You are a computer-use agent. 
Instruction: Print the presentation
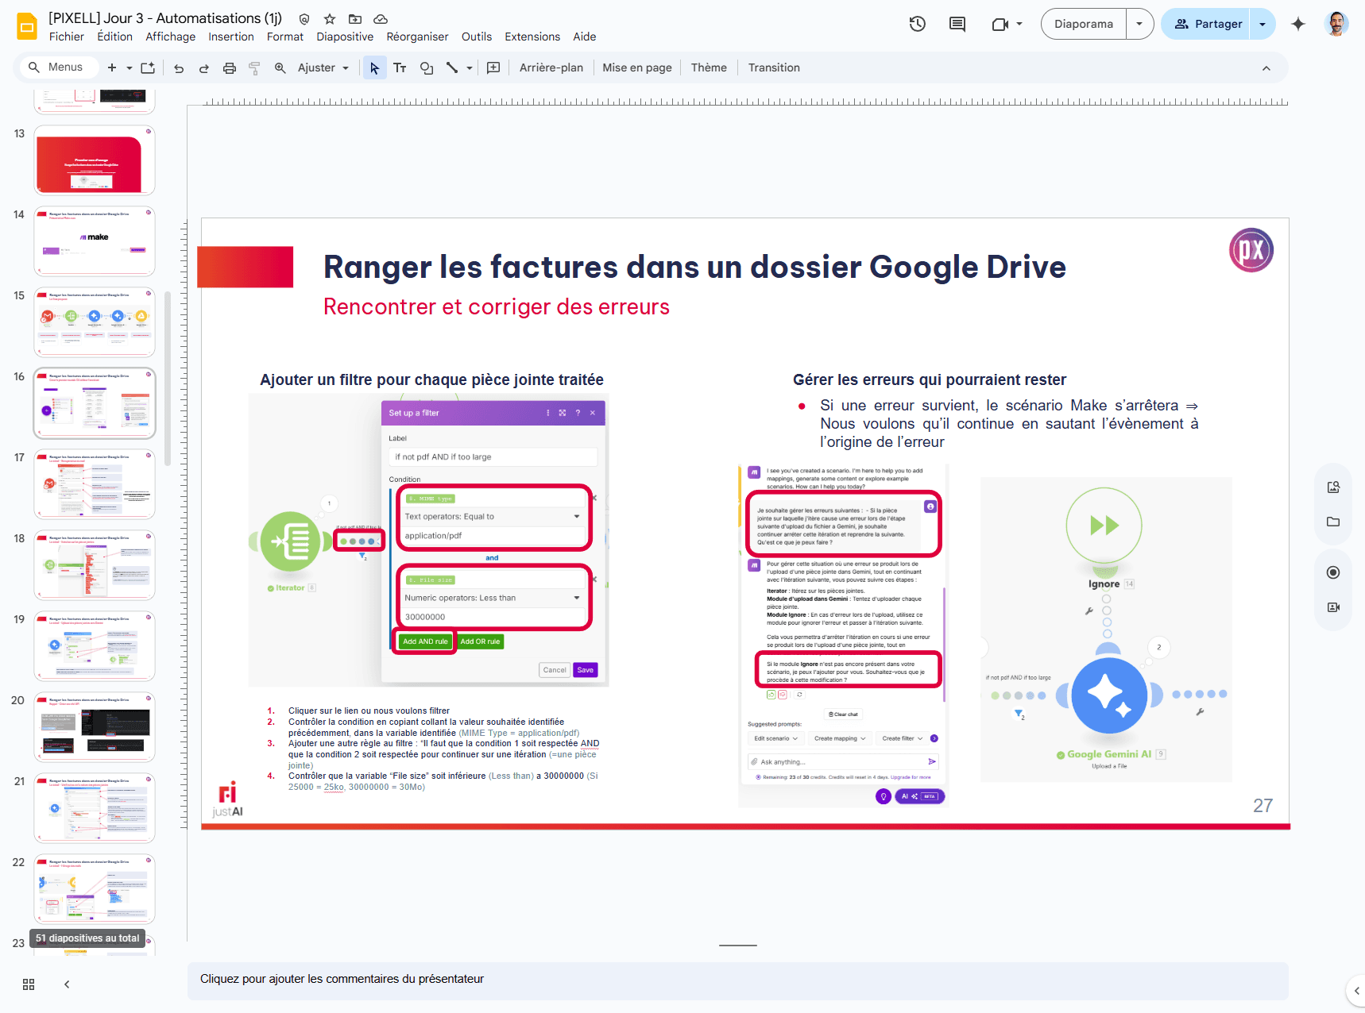click(230, 68)
